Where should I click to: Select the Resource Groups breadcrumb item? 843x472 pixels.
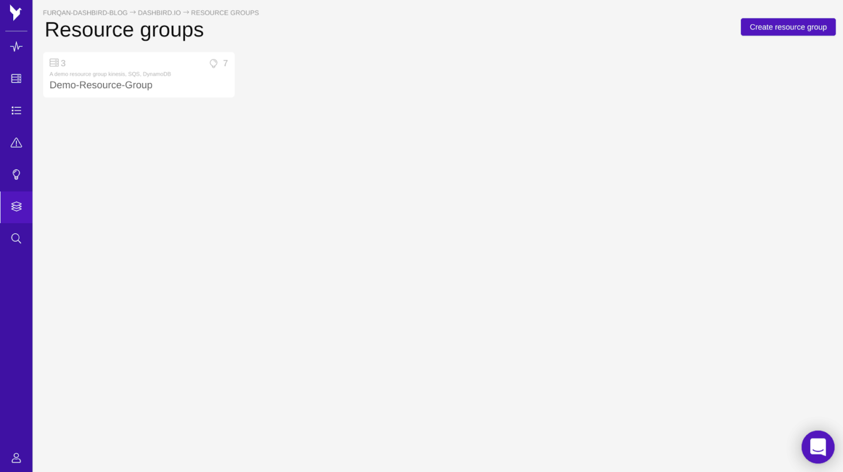tap(225, 13)
